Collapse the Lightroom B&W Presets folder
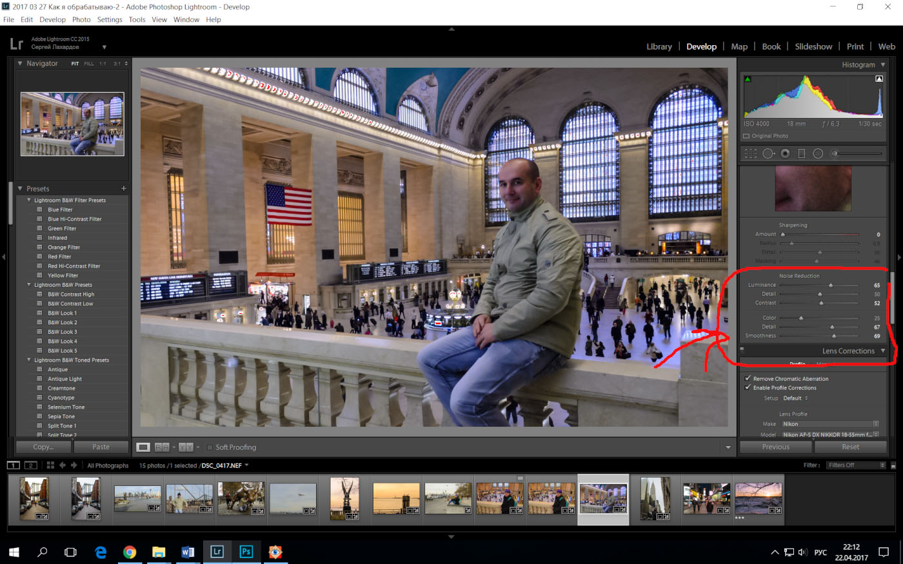 point(29,285)
